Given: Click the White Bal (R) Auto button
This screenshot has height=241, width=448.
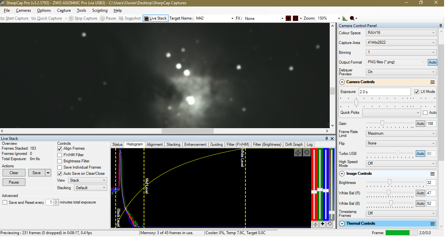Looking at the screenshot, I should pyautogui.click(x=420, y=193).
